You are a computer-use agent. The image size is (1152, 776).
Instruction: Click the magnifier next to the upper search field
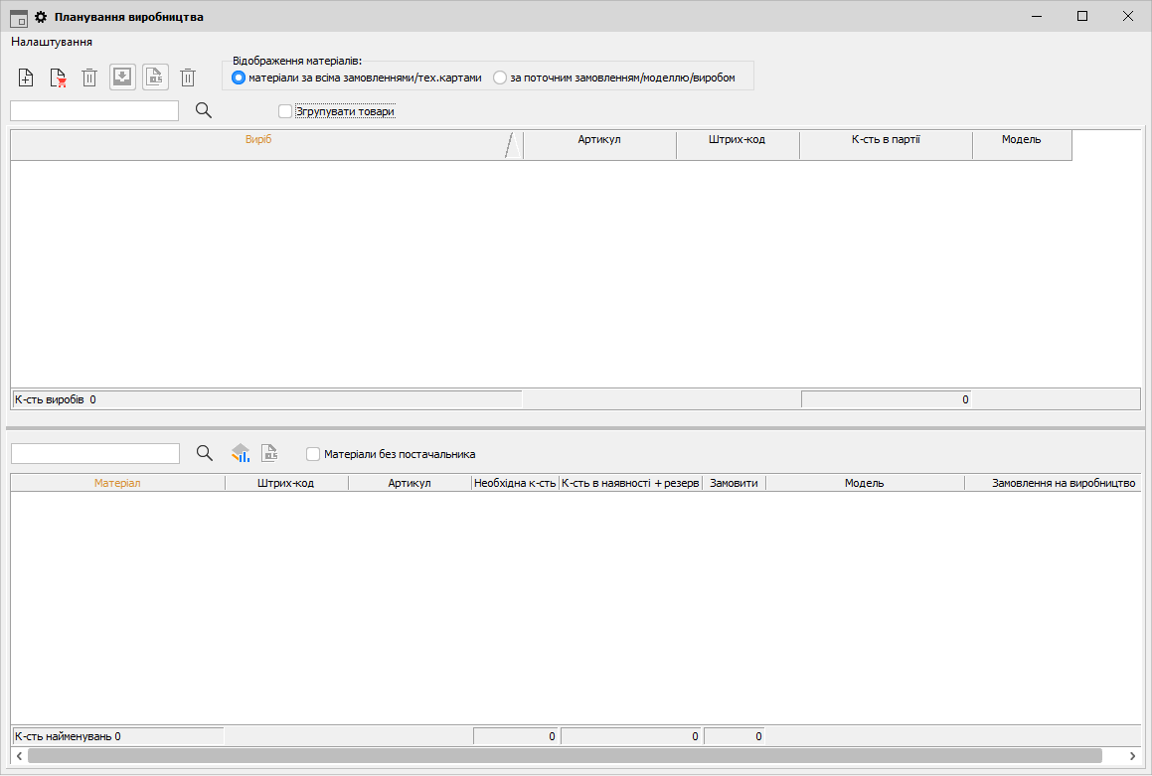tap(204, 110)
